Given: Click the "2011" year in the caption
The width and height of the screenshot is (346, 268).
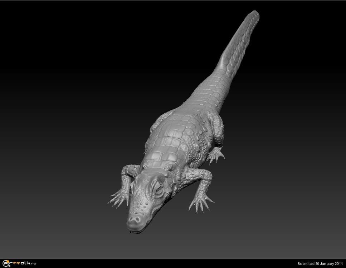Looking at the screenshot, I should 336,264.
